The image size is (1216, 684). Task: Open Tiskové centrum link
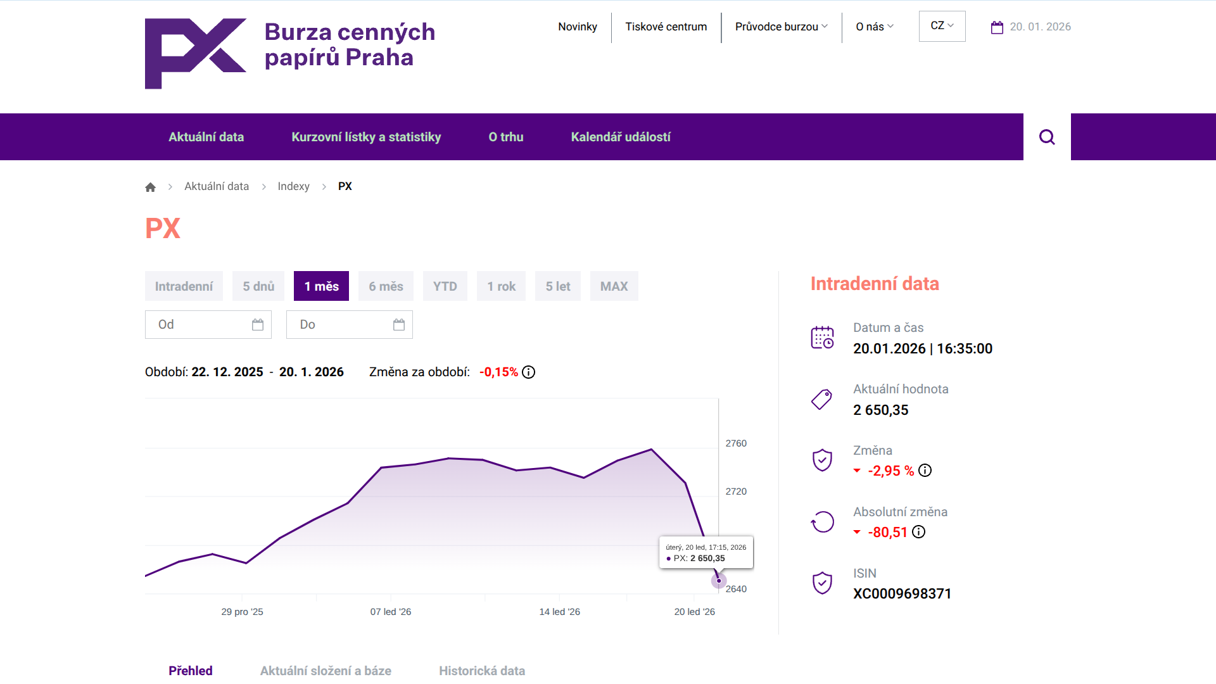666,27
